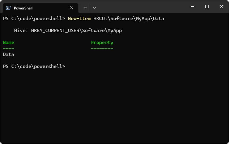Viewport: 229px width, 144px height.
Task: Open a new tab with the plus button
Action: pyautogui.click(x=85, y=8)
